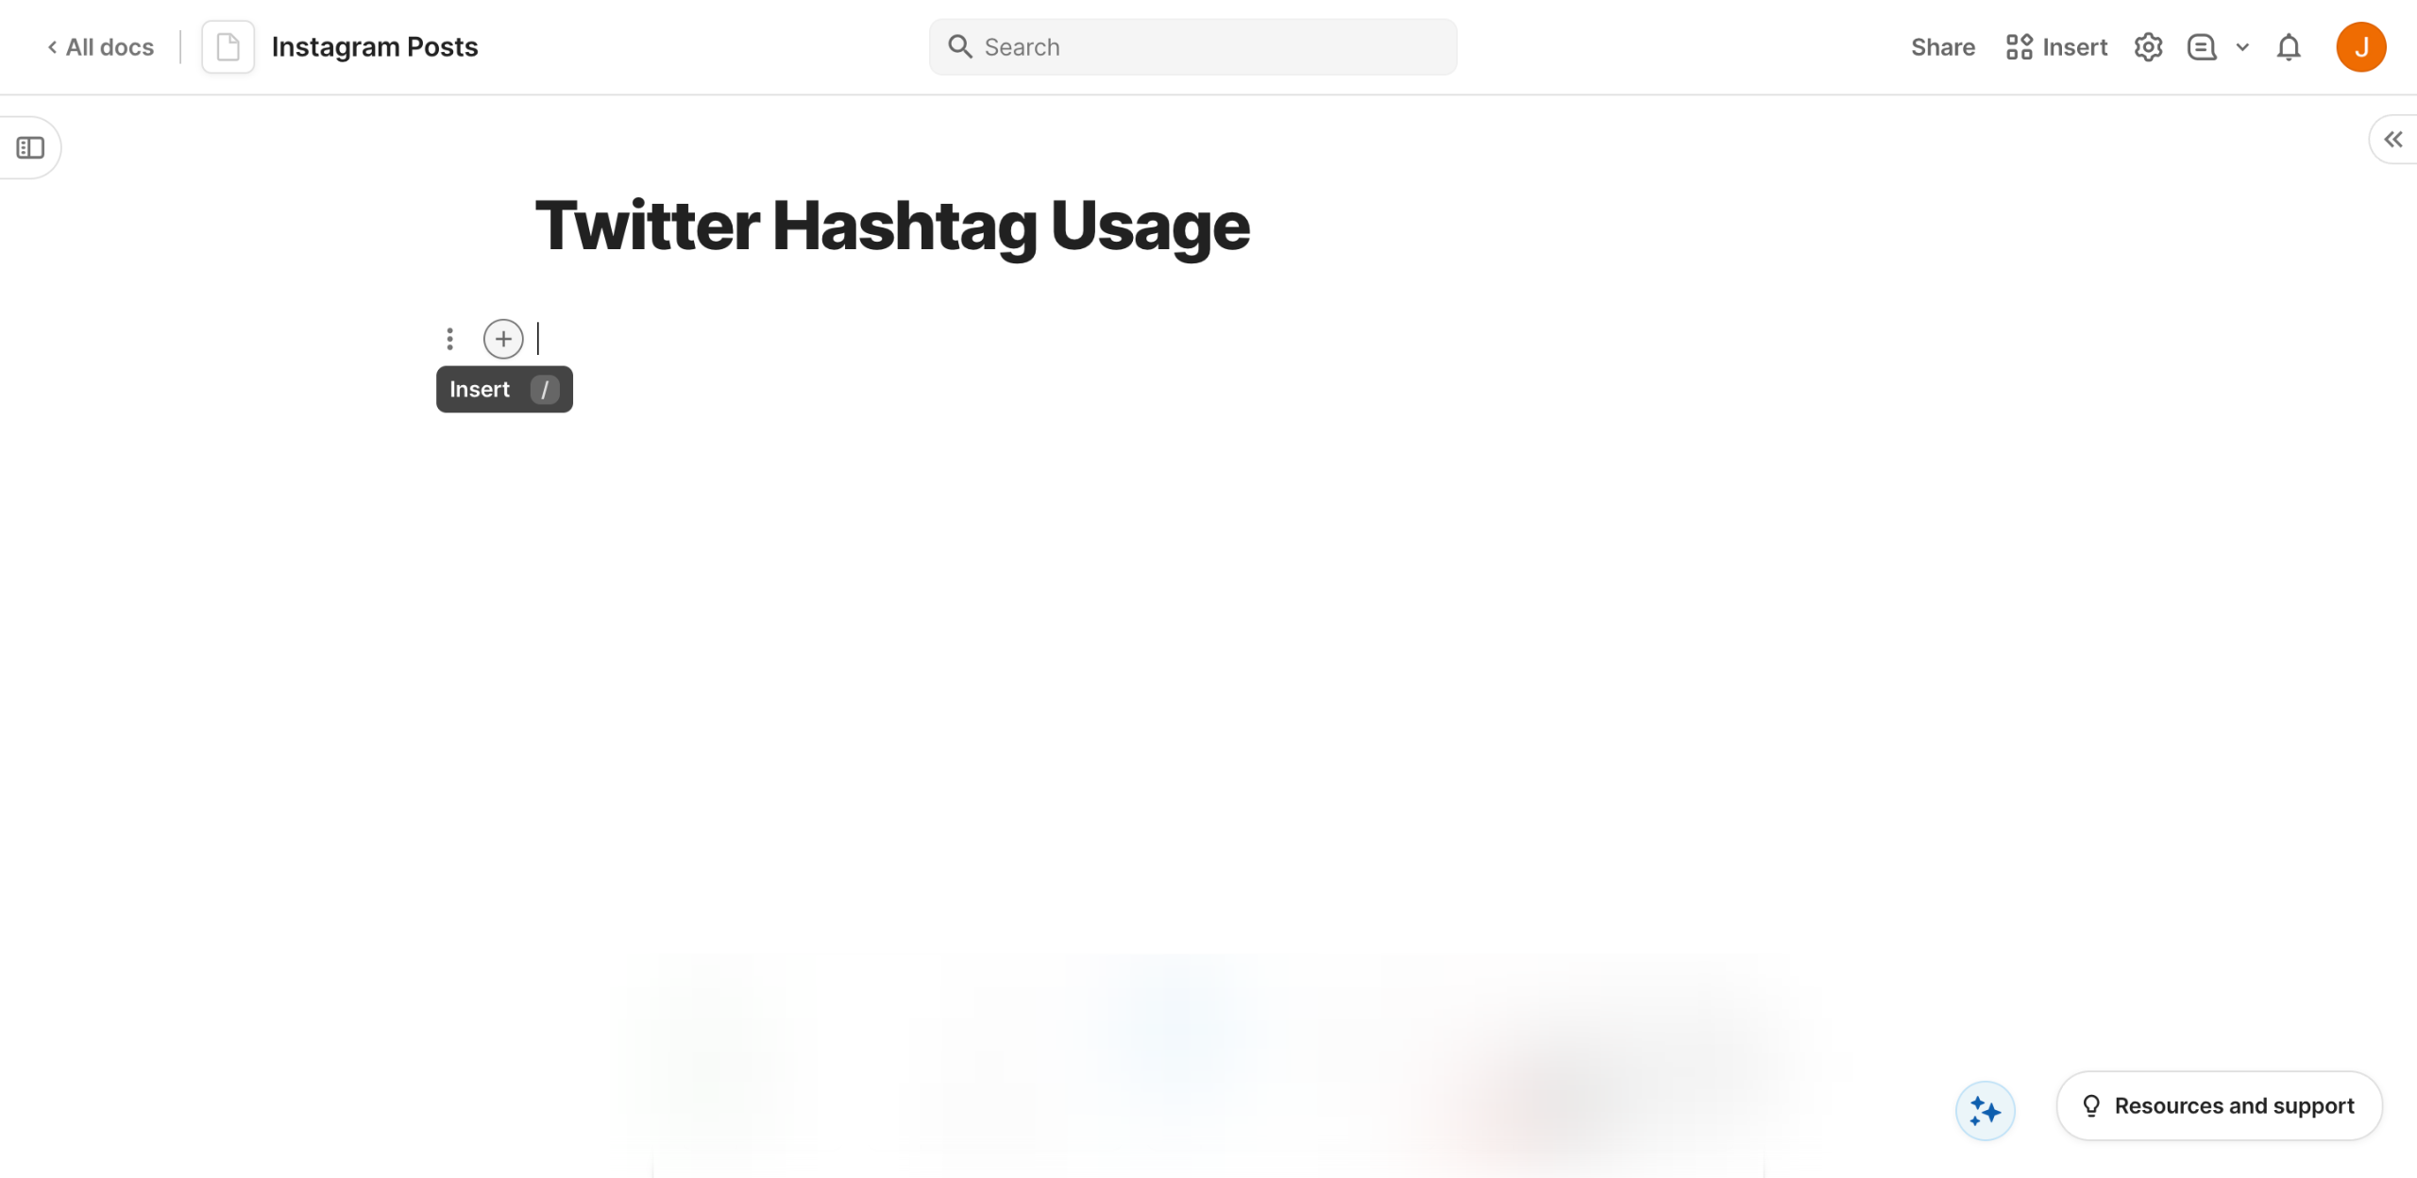Open the notifications bell

(x=2289, y=47)
